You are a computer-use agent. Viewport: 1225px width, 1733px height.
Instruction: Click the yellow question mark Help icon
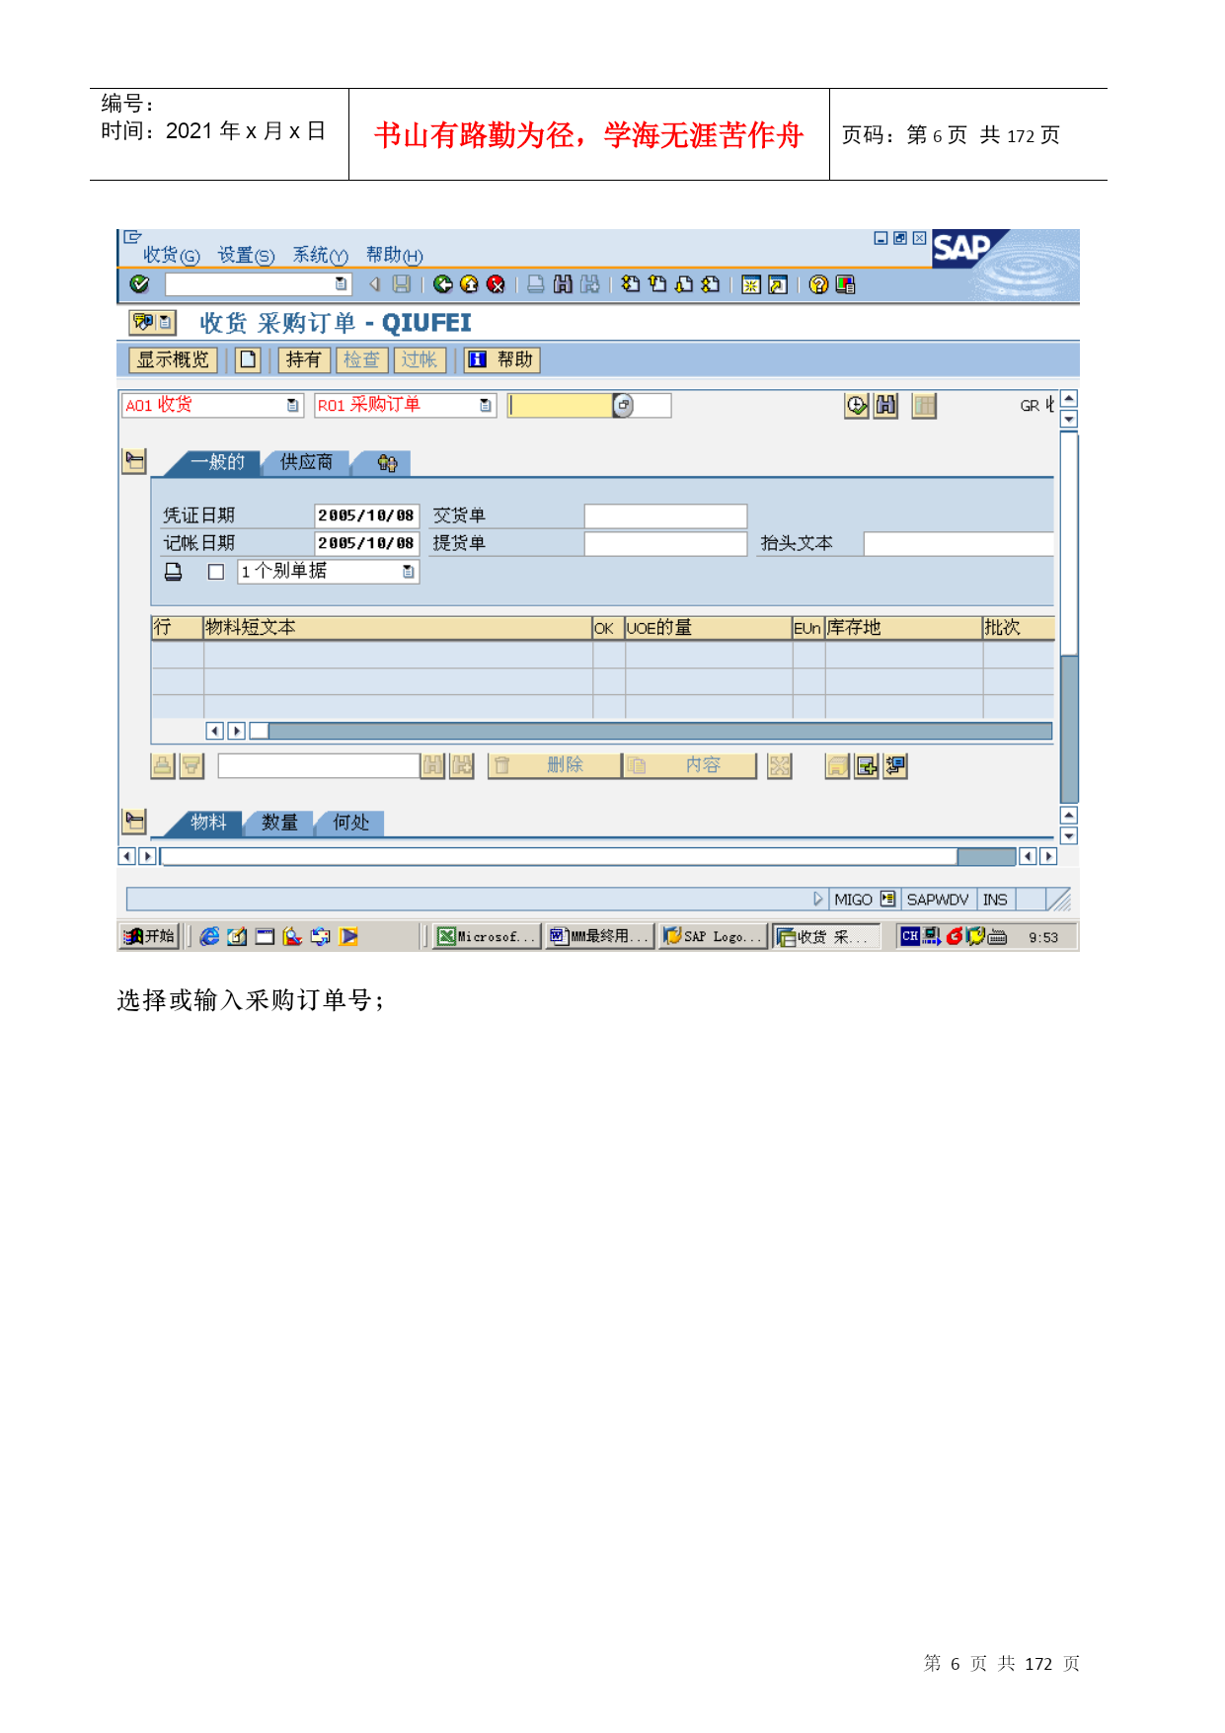coord(818,284)
